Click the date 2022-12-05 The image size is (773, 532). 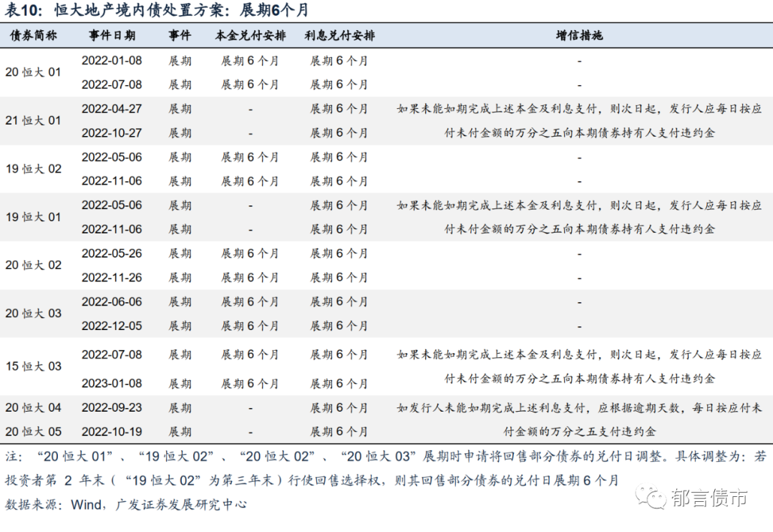click(112, 326)
